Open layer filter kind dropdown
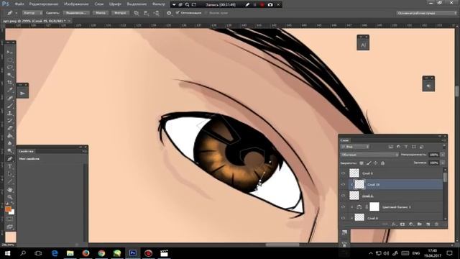Image resolution: width=460 pixels, height=259 pixels. [355, 147]
